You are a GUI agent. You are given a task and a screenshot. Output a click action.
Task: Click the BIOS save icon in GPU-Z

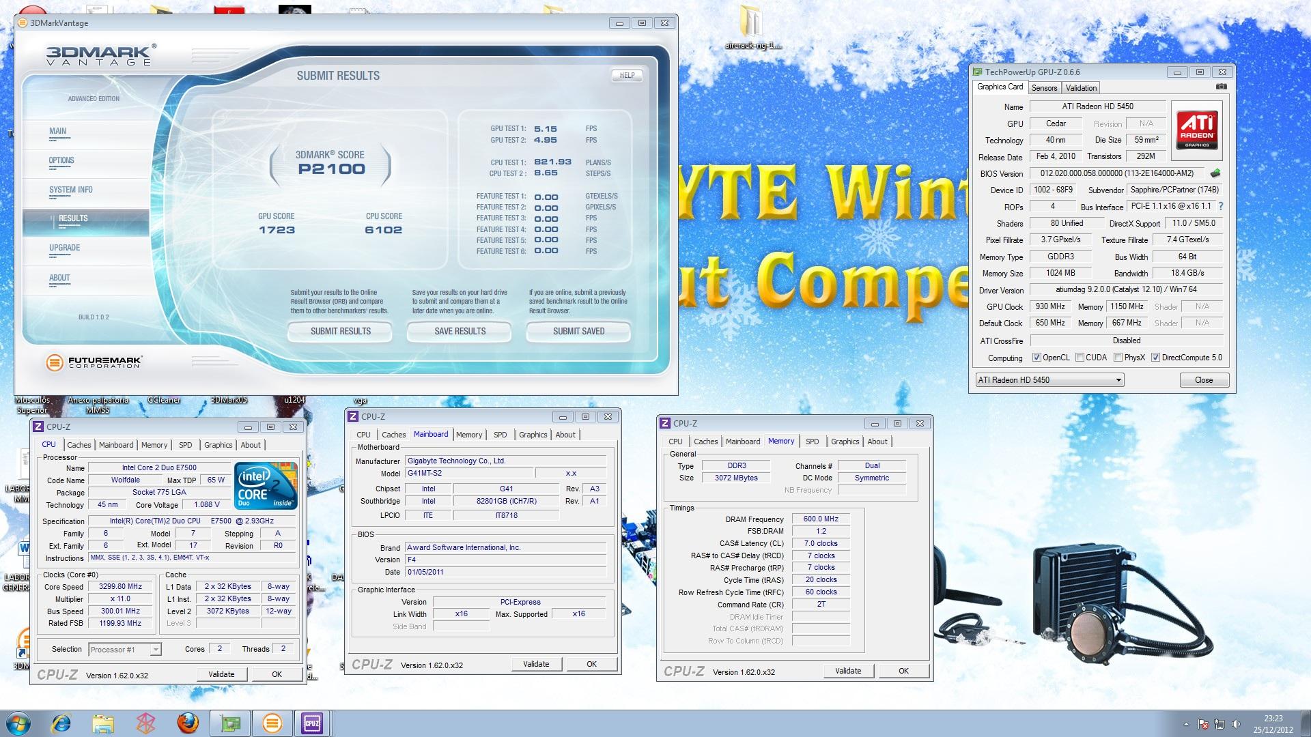pyautogui.click(x=1215, y=173)
